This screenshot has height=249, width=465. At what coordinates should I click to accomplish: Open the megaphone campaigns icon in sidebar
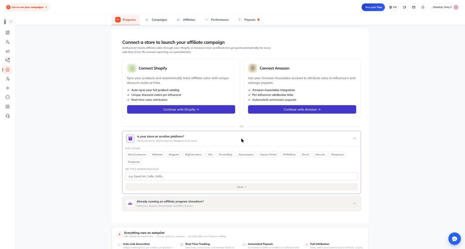(x=8, y=51)
